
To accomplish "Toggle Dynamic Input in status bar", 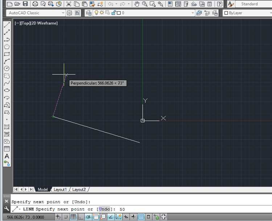I will coord(126,217).
